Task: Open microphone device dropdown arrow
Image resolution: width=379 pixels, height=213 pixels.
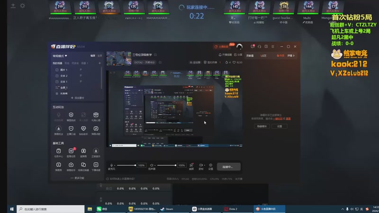Action: pyautogui.click(x=115, y=165)
